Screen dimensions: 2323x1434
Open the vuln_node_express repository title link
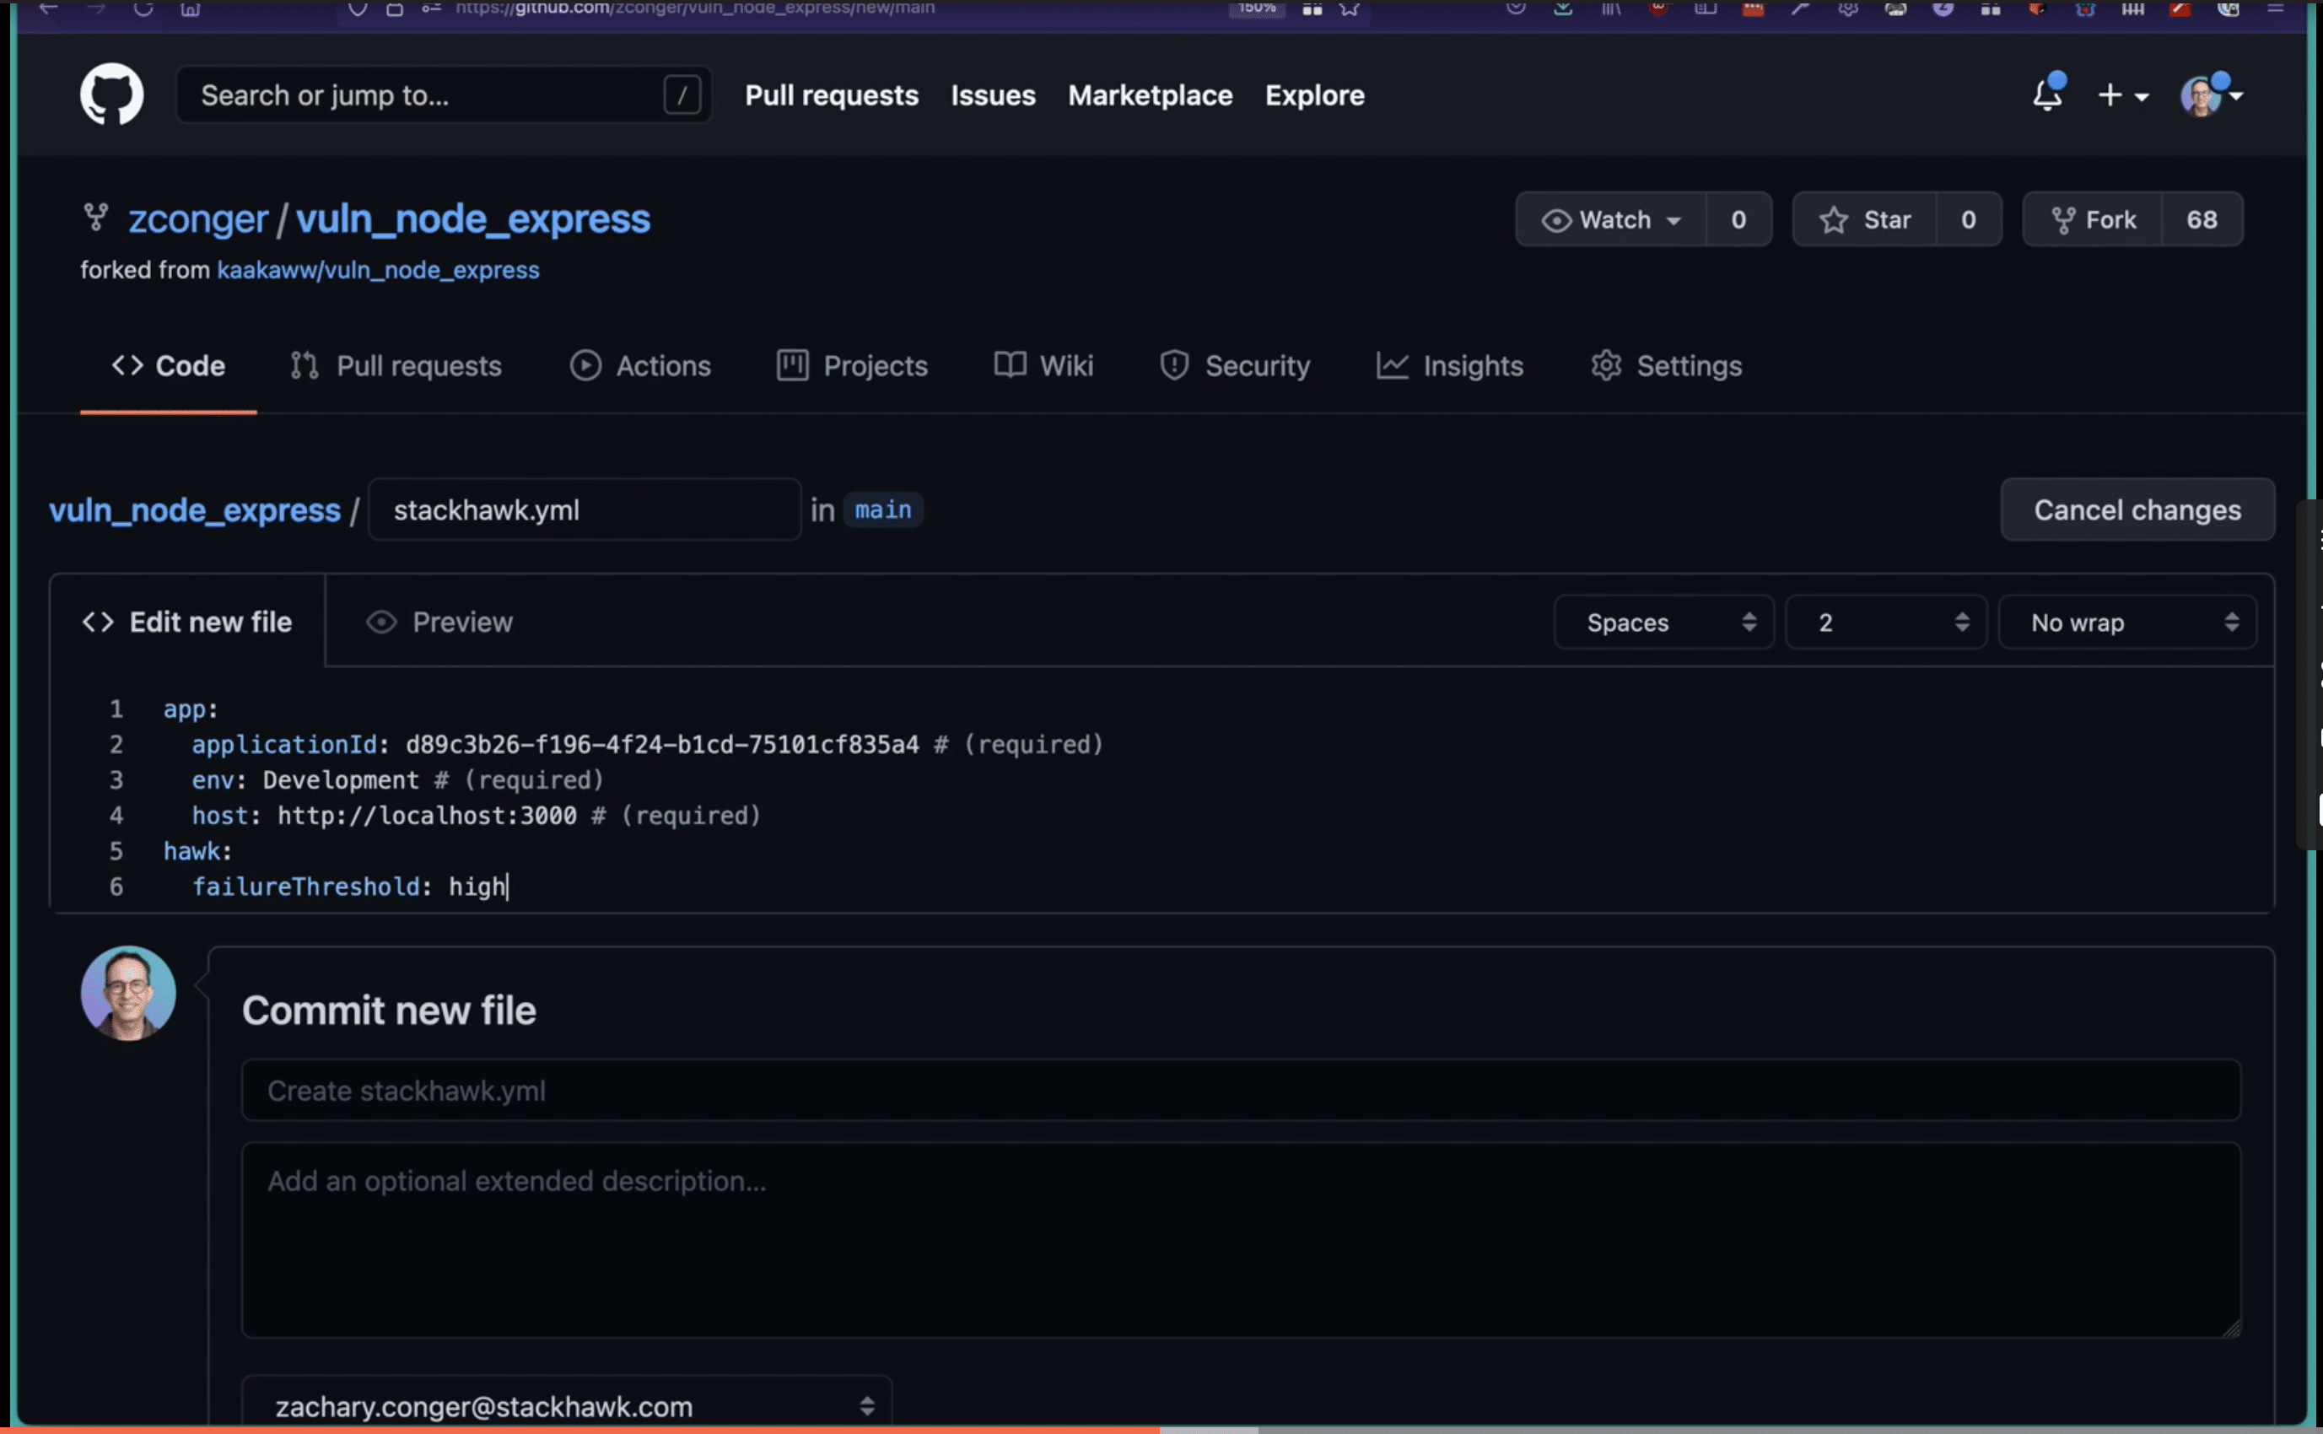[473, 219]
